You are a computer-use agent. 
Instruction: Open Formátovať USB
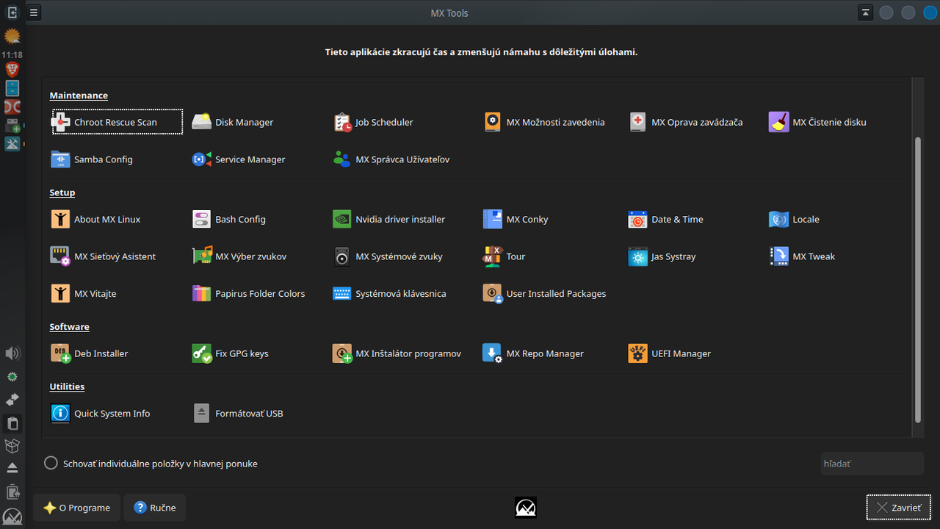coord(238,413)
